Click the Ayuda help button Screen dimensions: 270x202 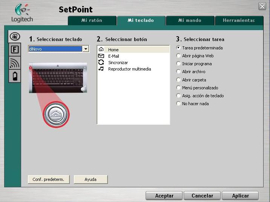pos(91,180)
